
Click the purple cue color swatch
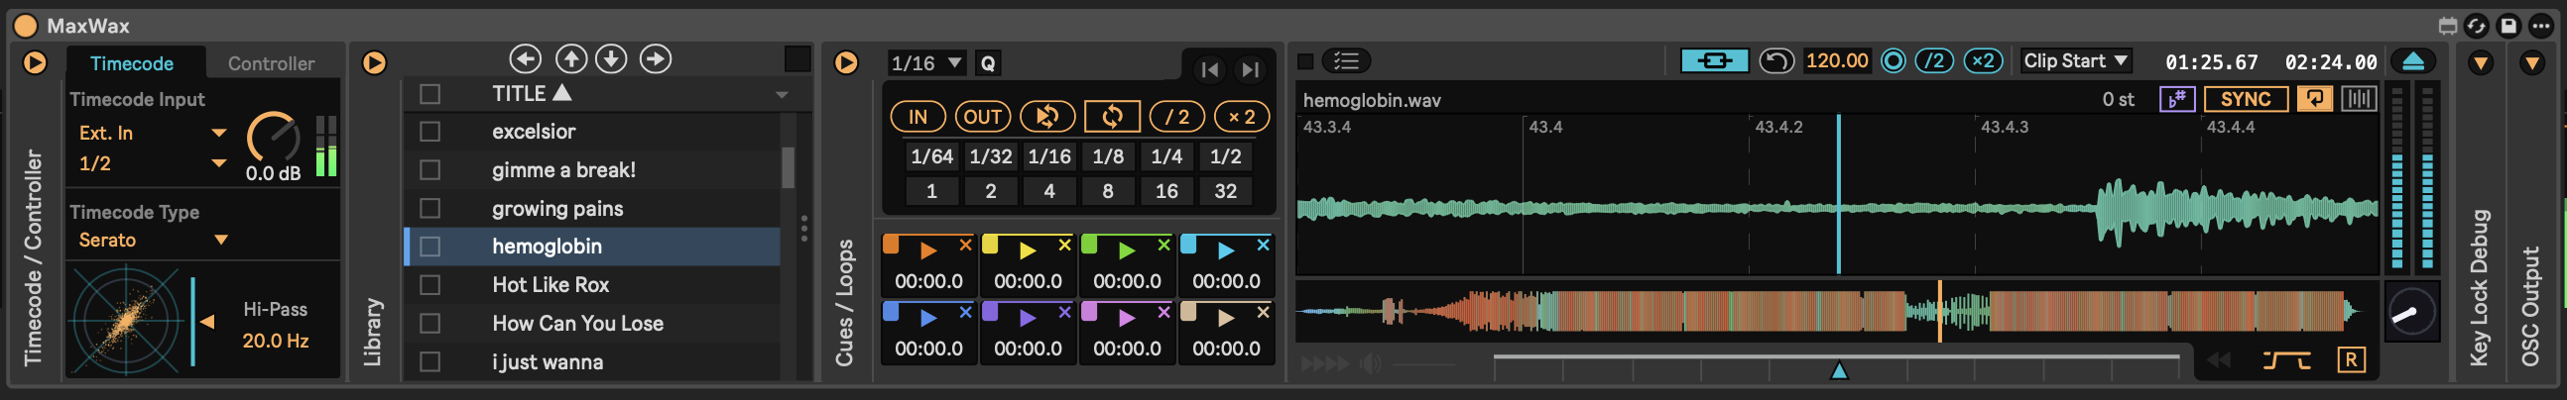point(991,312)
